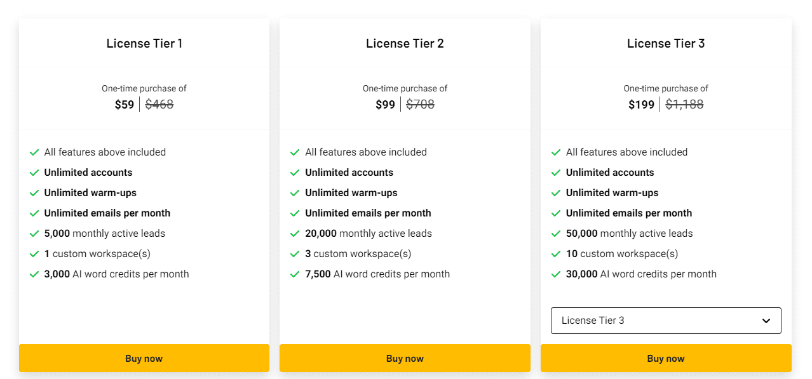Image resolution: width=812 pixels, height=379 pixels.
Task: Click the strikethrough $468 original price
Action: 159,104
